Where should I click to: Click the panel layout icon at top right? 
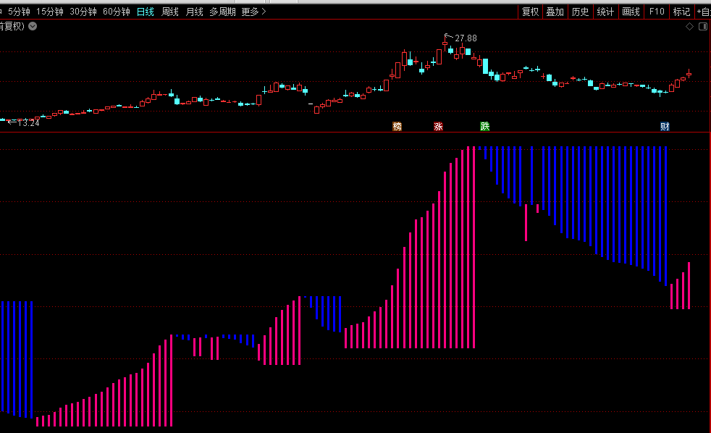pos(702,26)
